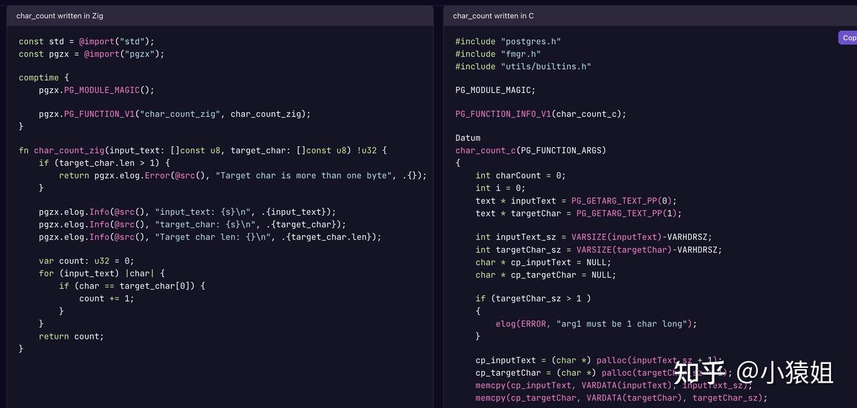Viewport: 857px width, 408px height.
Task: Click the 'var count: u32 = 0;' line
Action: click(x=86, y=261)
